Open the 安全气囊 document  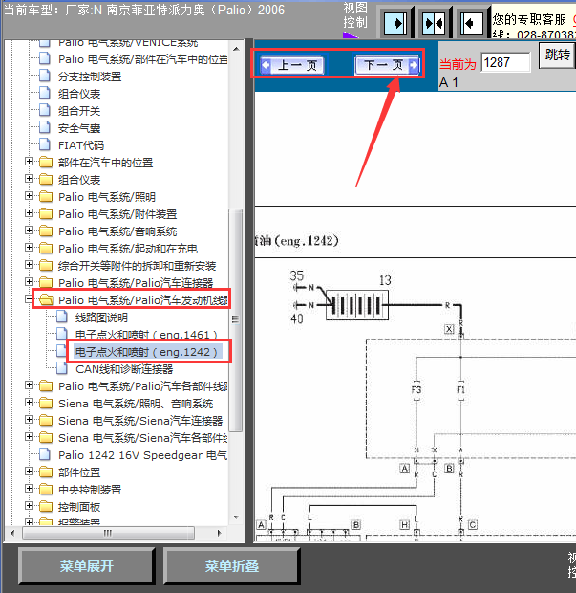pyautogui.click(x=79, y=128)
